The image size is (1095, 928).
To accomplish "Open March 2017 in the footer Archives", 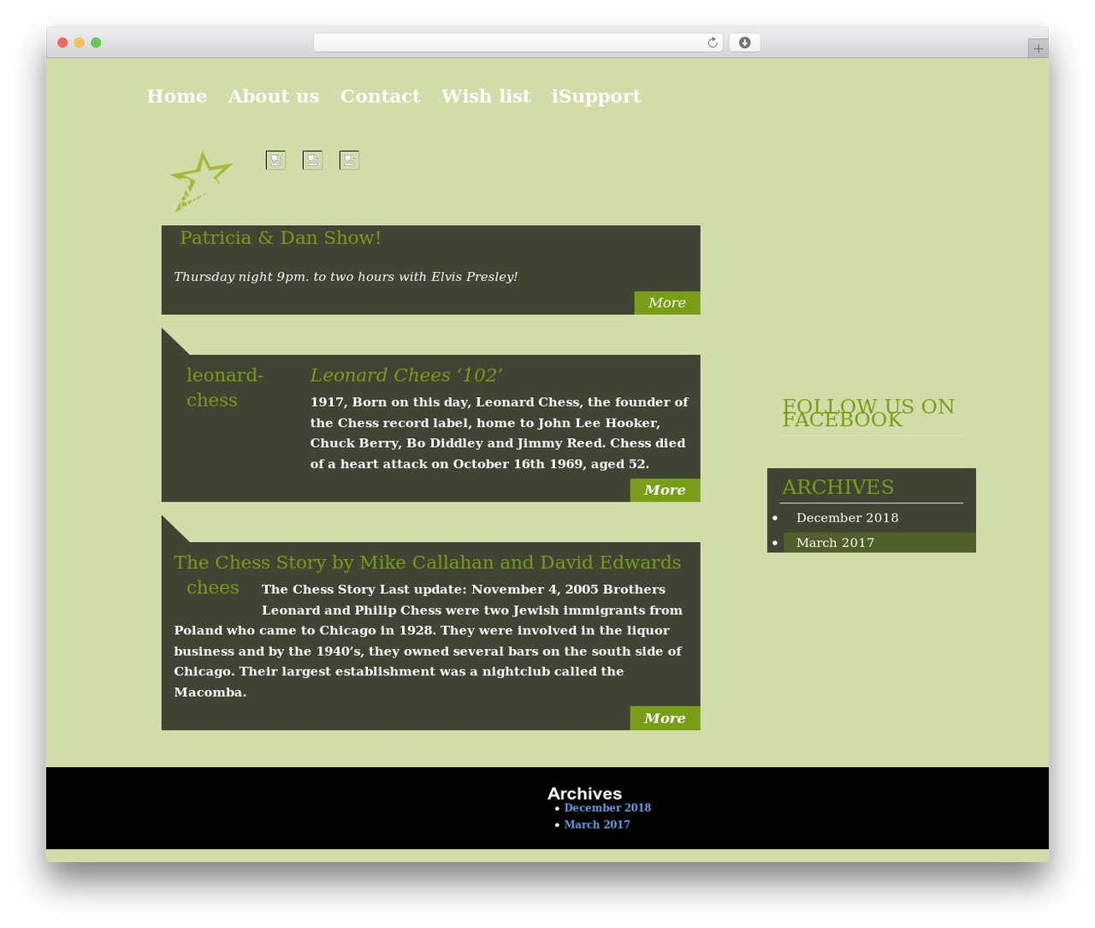I will pyautogui.click(x=597, y=825).
